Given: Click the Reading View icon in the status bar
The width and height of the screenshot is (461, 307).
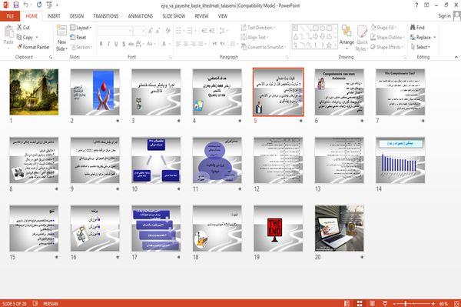Looking at the screenshot, I should [x=372, y=303].
